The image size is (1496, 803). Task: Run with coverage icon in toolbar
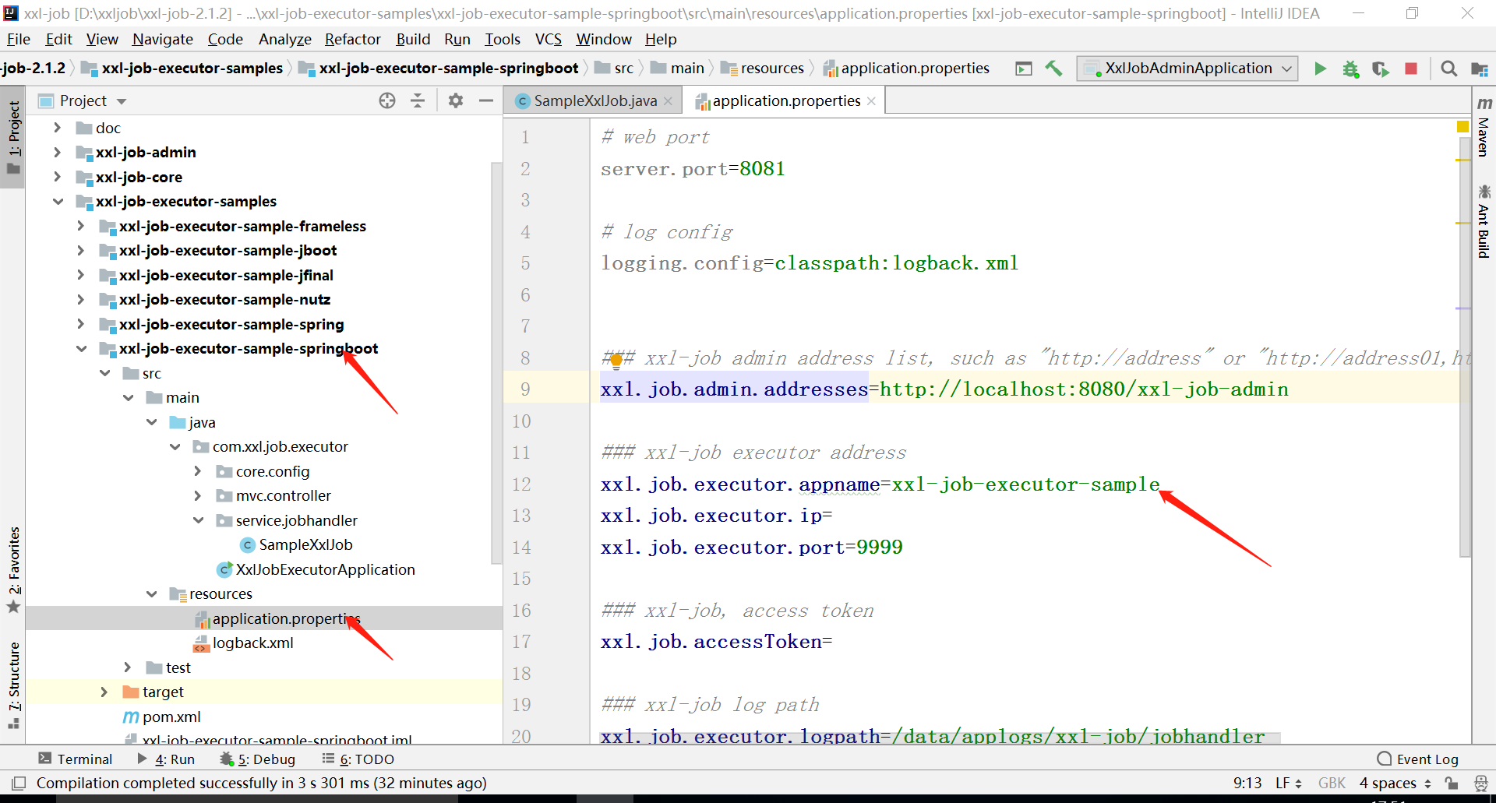pyautogui.click(x=1381, y=69)
